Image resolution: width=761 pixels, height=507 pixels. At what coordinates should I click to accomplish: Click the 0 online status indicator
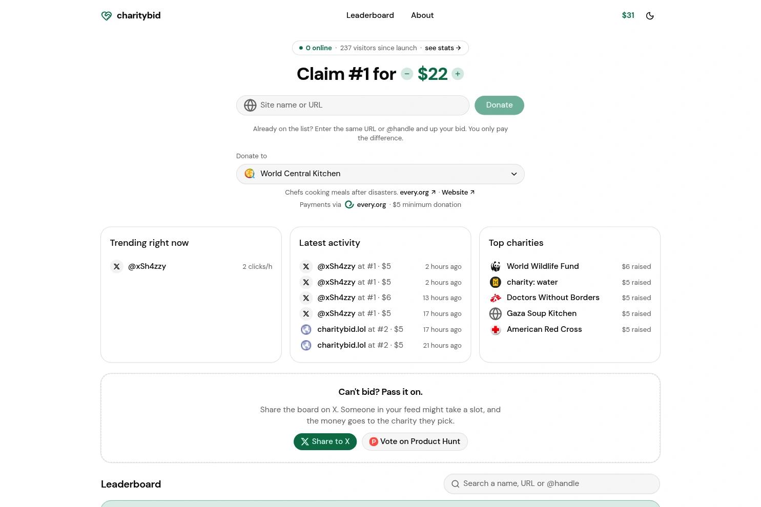(315, 48)
